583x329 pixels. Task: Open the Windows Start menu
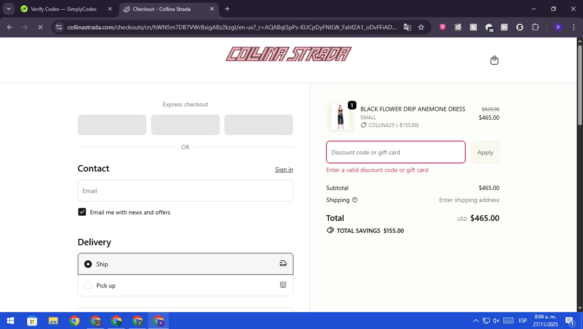point(10,321)
